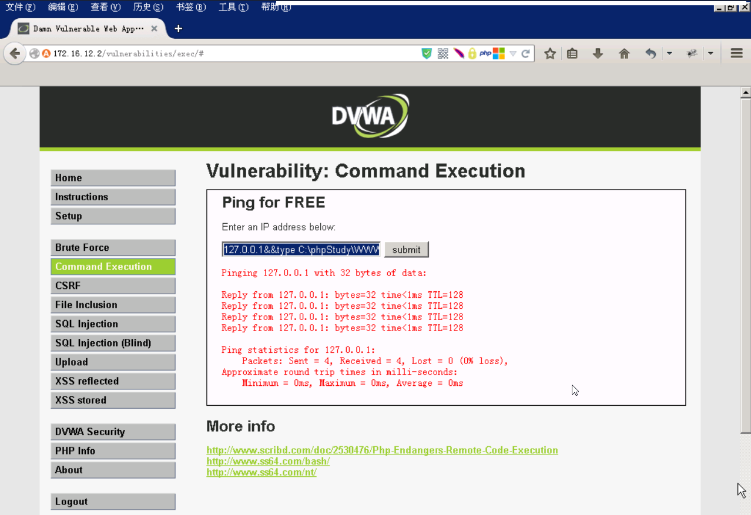
Task: Open the Setup page
Action: coord(113,216)
